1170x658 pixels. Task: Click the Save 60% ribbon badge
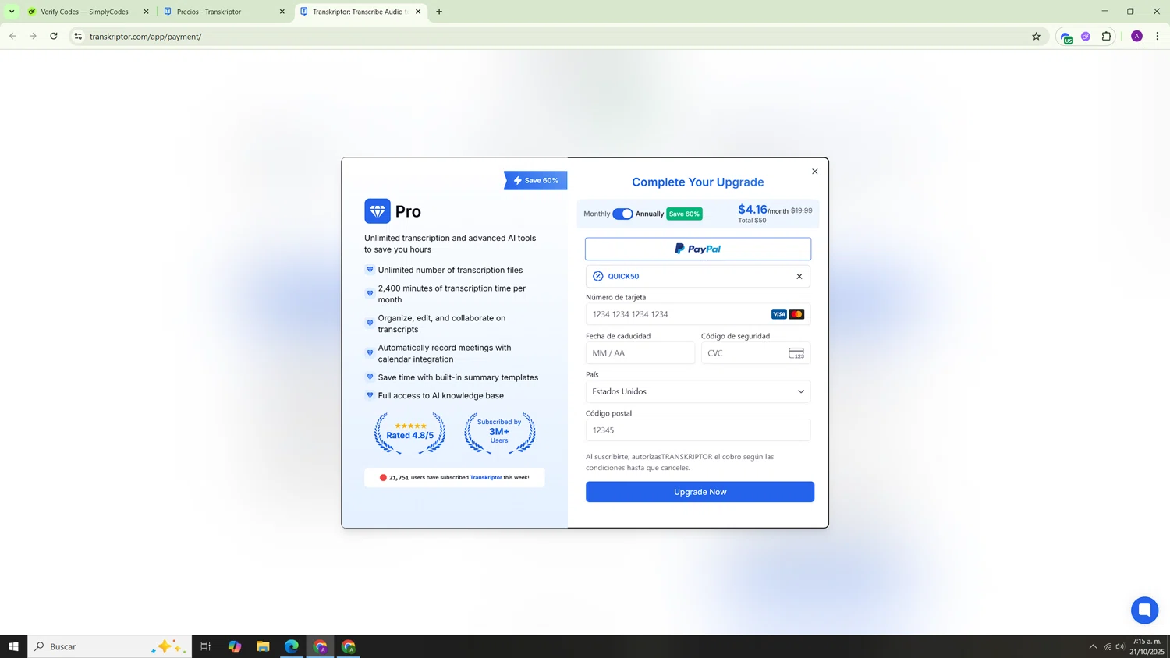point(536,180)
